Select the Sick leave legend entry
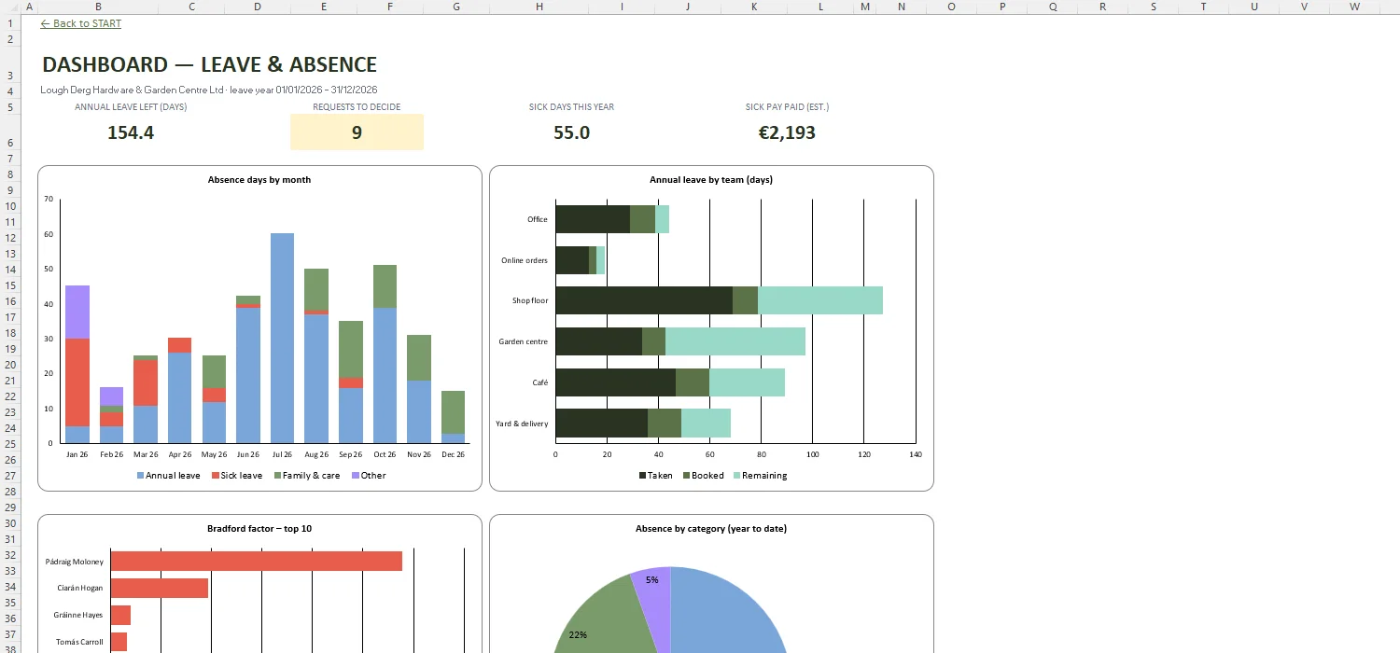Viewport: 1400px width, 653px height. point(237,476)
